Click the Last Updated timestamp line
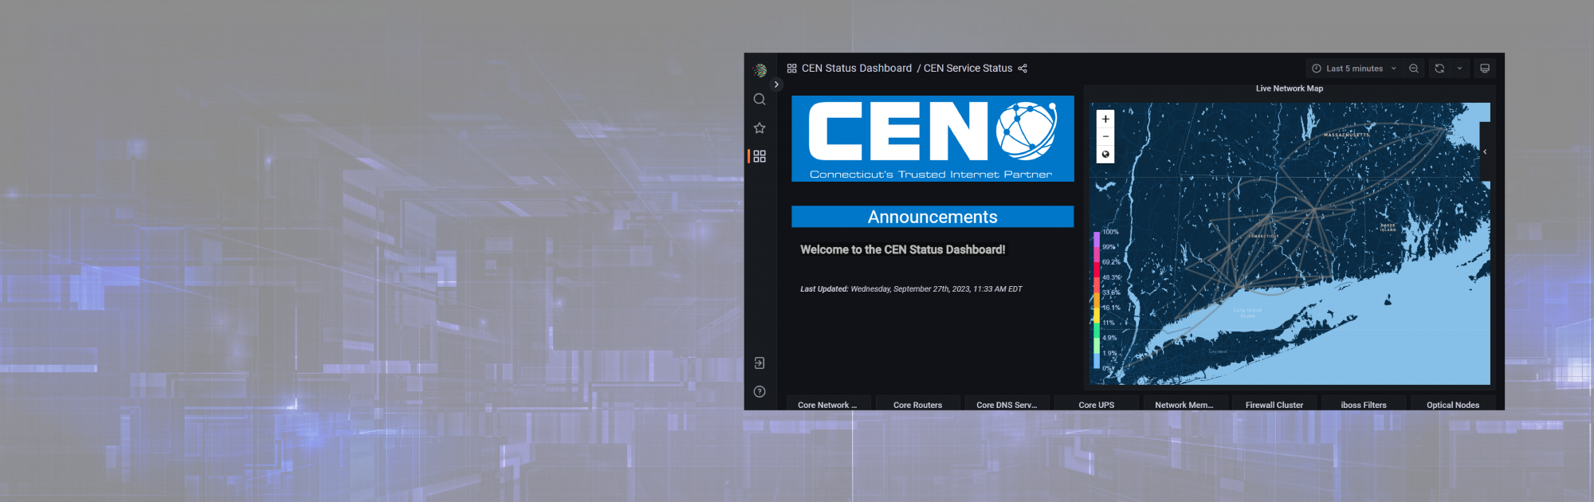This screenshot has height=502, width=1594. point(911,289)
